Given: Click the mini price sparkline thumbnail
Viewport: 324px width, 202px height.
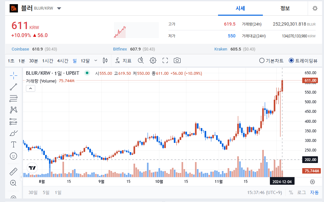Looking at the screenshot, I should tap(136, 30).
